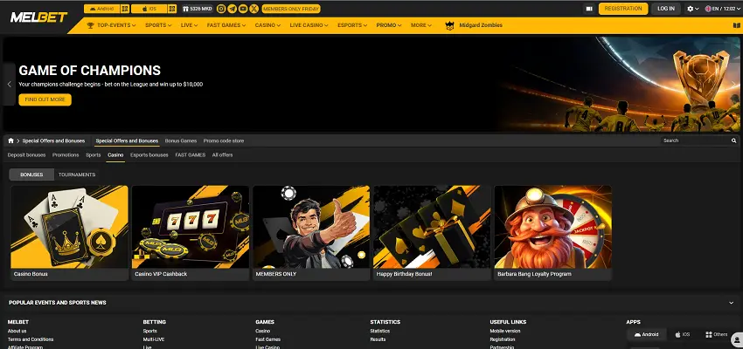Open the Telegram social icon
743x349 pixels.
pyautogui.click(x=232, y=9)
